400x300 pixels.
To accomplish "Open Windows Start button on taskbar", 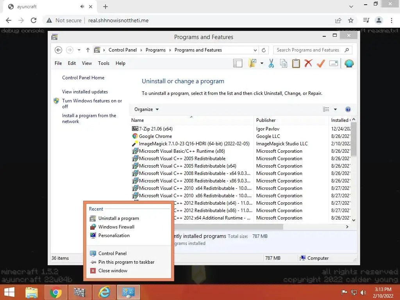I will tap(9, 292).
